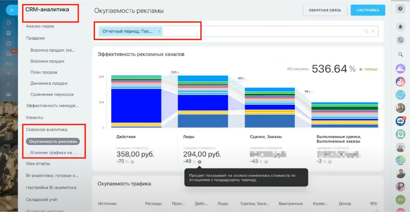Image resolution: width=410 pixels, height=212 pixels.
Task: Click help icon next to -70 %
Action: click(132, 162)
